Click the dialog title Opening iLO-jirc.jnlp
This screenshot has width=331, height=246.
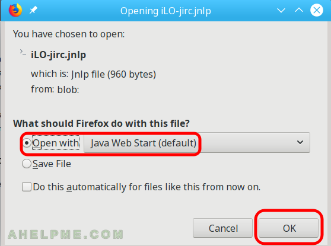coord(165,11)
